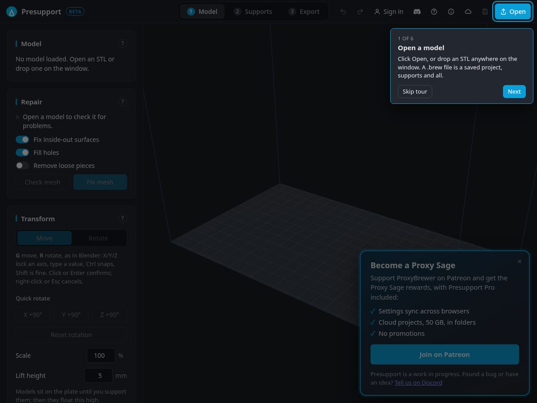Viewport: 537px width, 403px height.
Task: Open help for the Model panel
Action: (123, 43)
